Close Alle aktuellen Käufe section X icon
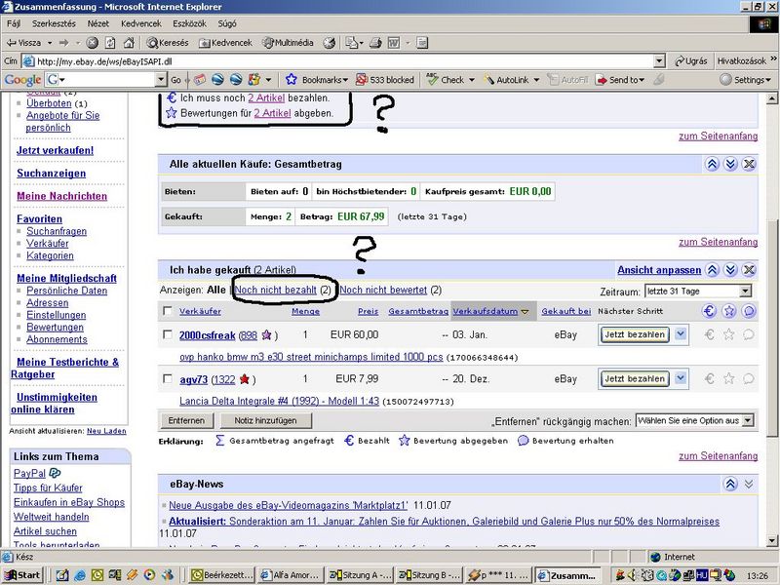 pyautogui.click(x=749, y=164)
